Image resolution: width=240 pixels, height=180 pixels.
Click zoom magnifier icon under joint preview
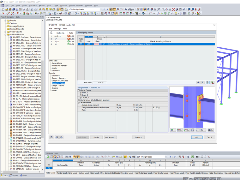202,130
